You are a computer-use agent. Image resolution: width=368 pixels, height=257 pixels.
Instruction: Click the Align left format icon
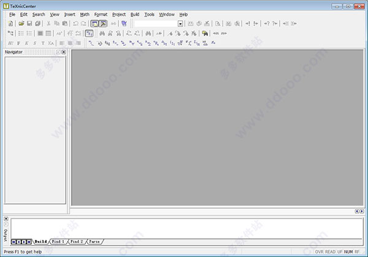[x=62, y=43]
